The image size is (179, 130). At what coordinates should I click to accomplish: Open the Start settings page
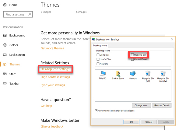pos(12,74)
